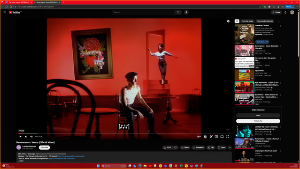
Task: Open File Explorer from taskbar
Action: click(145, 166)
